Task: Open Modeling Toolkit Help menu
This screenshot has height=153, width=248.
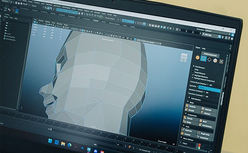Action: 204,49
